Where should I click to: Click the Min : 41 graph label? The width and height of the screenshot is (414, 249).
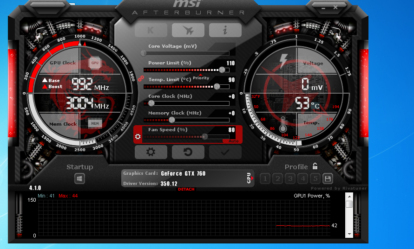coord(46,196)
